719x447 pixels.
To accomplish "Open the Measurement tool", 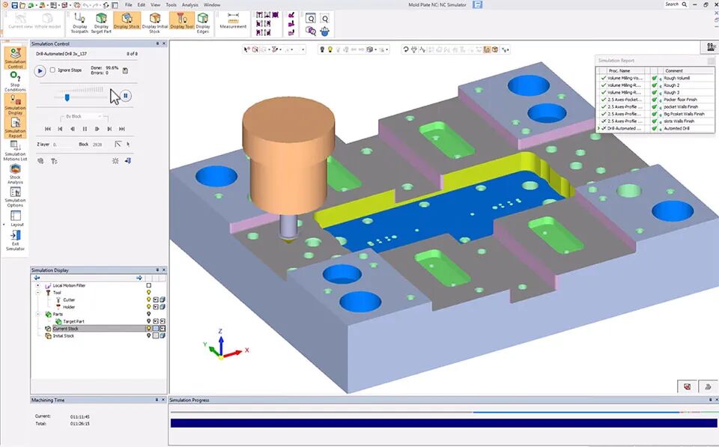I will coord(233,21).
